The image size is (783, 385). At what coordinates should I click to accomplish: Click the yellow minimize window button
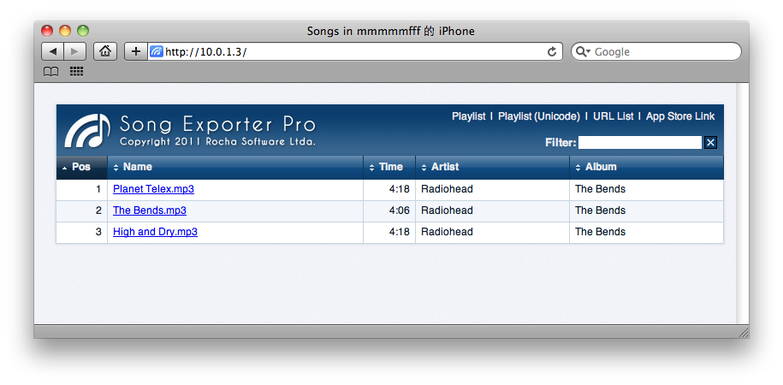pos(65,31)
